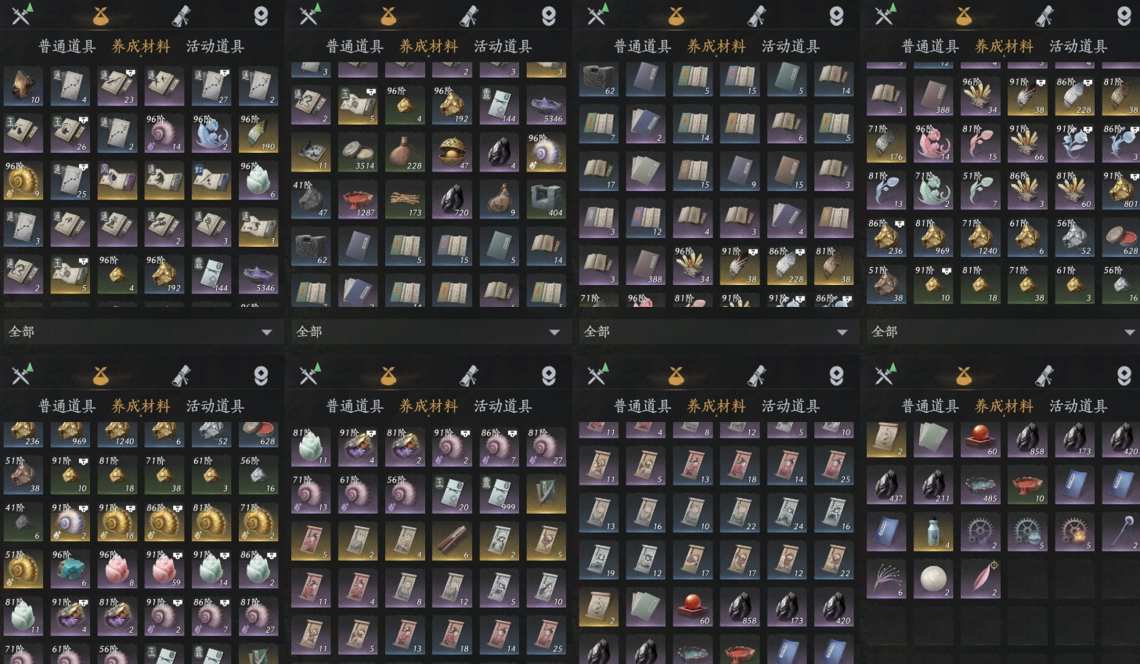1140x664 pixels.
Task: Select the white pearl item with count 2
Action: point(933,579)
